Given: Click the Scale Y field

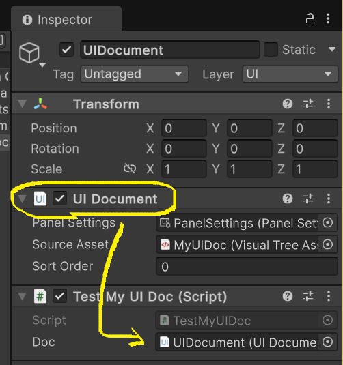Looking at the screenshot, I should 249,169.
